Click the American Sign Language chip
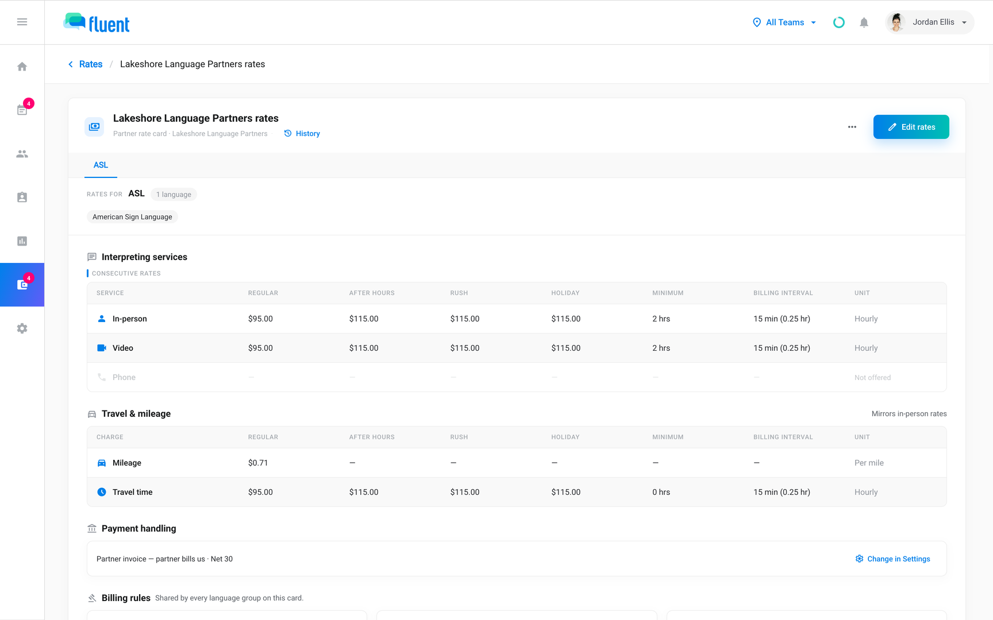This screenshot has width=993, height=620. coord(132,217)
